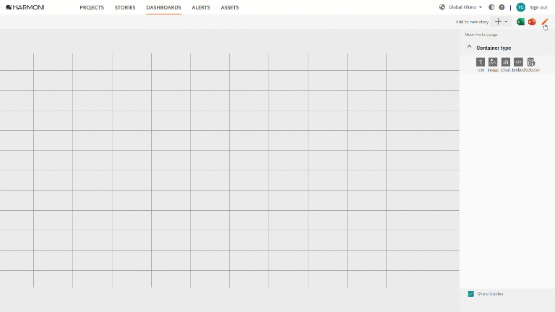The width and height of the screenshot is (555, 312).
Task: Open the help question mark icon
Action: 502,7
